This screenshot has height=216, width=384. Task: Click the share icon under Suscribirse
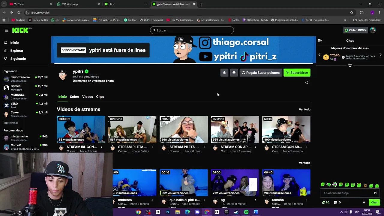(306, 82)
